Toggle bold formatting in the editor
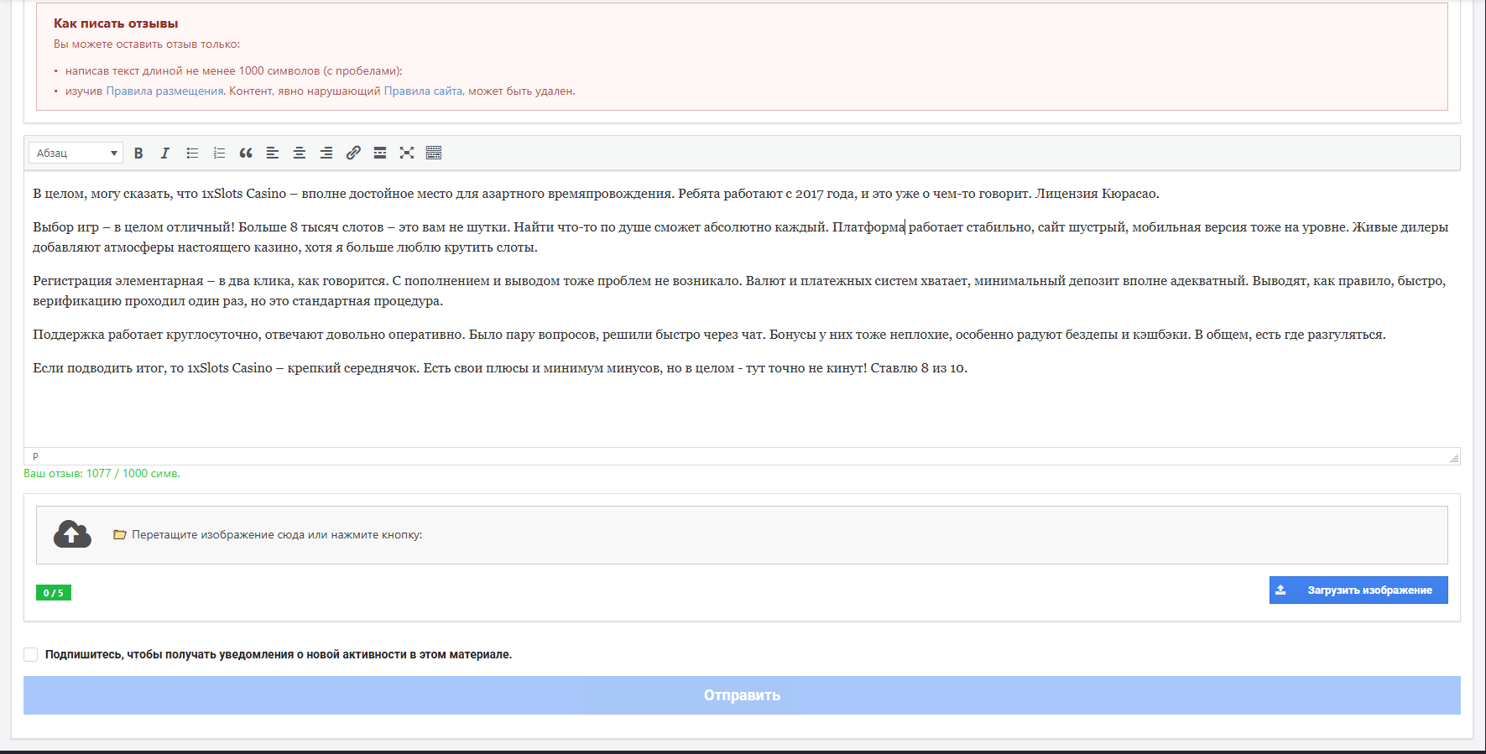The width and height of the screenshot is (1486, 754). (x=138, y=153)
